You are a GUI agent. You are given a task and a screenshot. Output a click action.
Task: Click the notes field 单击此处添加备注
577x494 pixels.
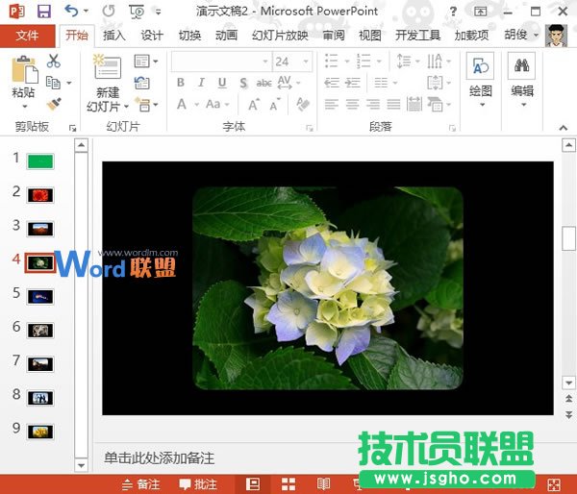(159, 458)
